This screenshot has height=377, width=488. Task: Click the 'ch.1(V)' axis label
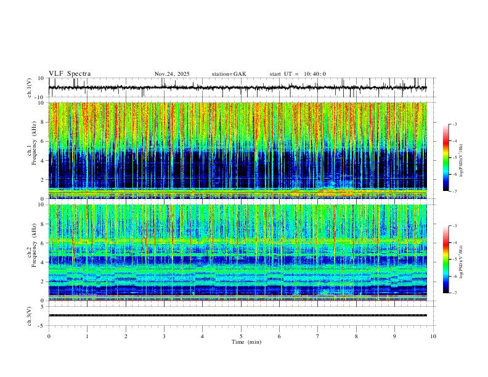(30, 87)
